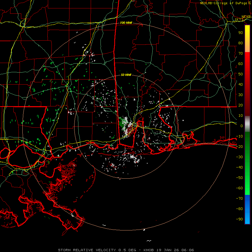Screen dimensions: 252x252
Task: Pick the gray zero-velocity segment of color bar
Action: tap(247, 124)
